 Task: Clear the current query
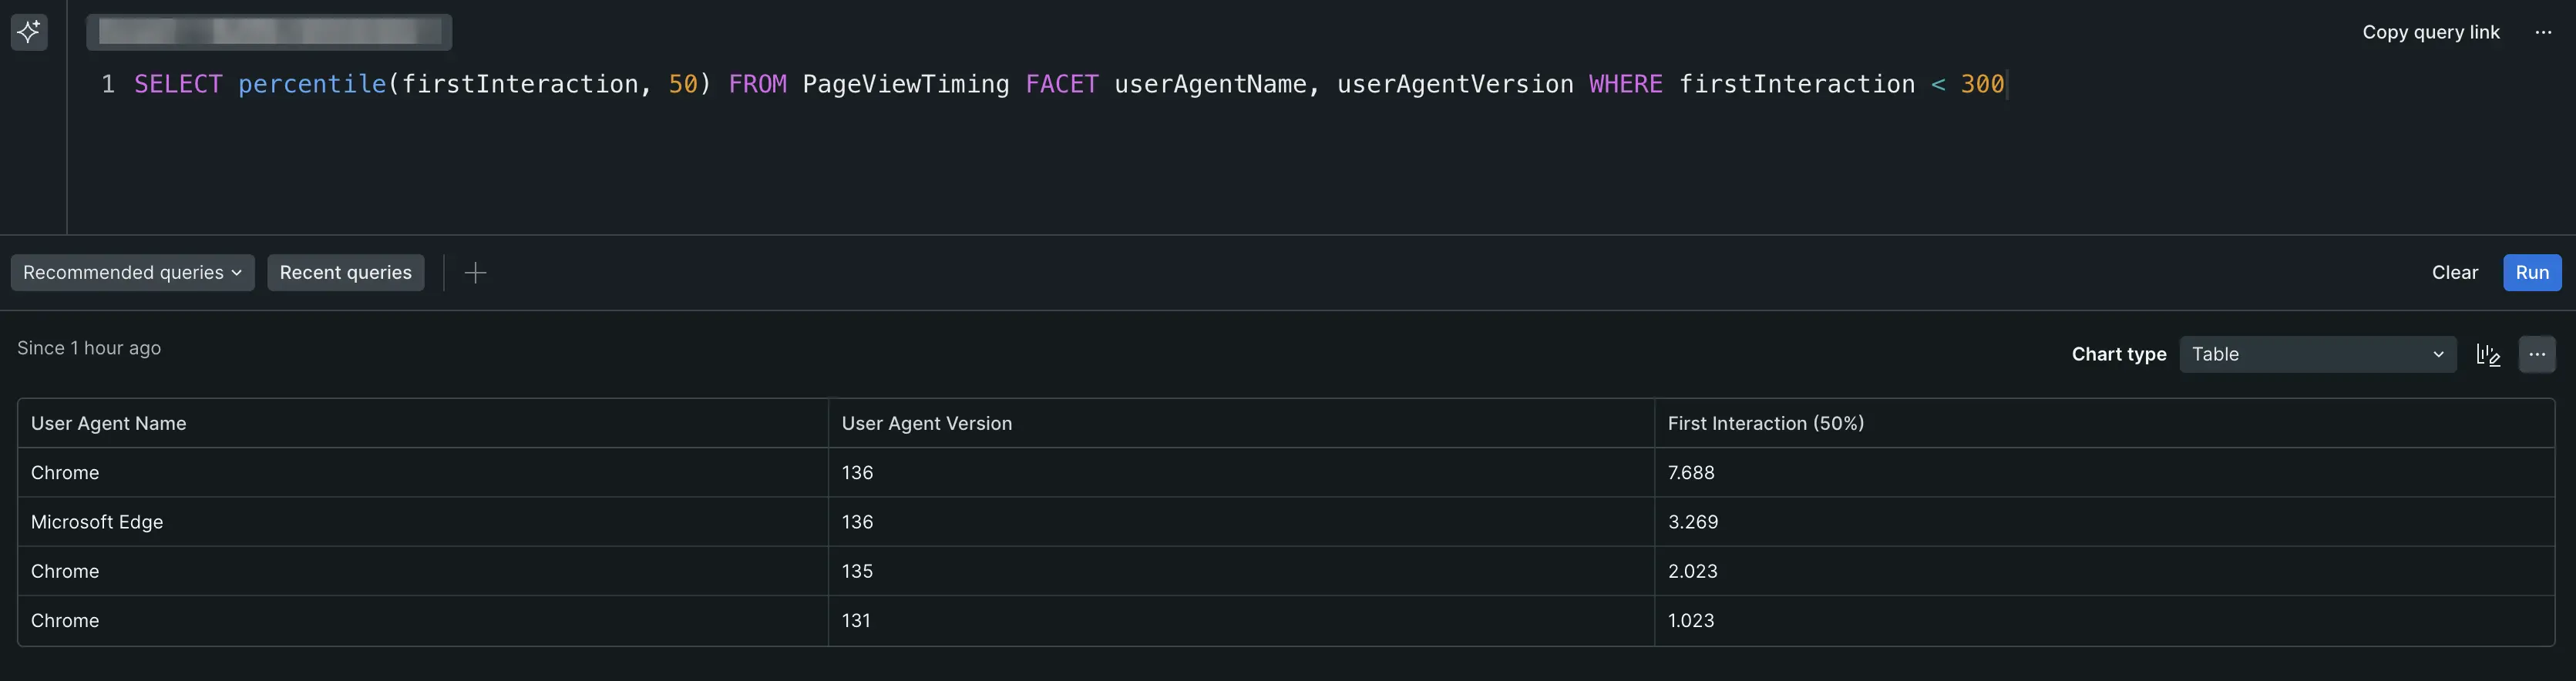click(x=2454, y=273)
